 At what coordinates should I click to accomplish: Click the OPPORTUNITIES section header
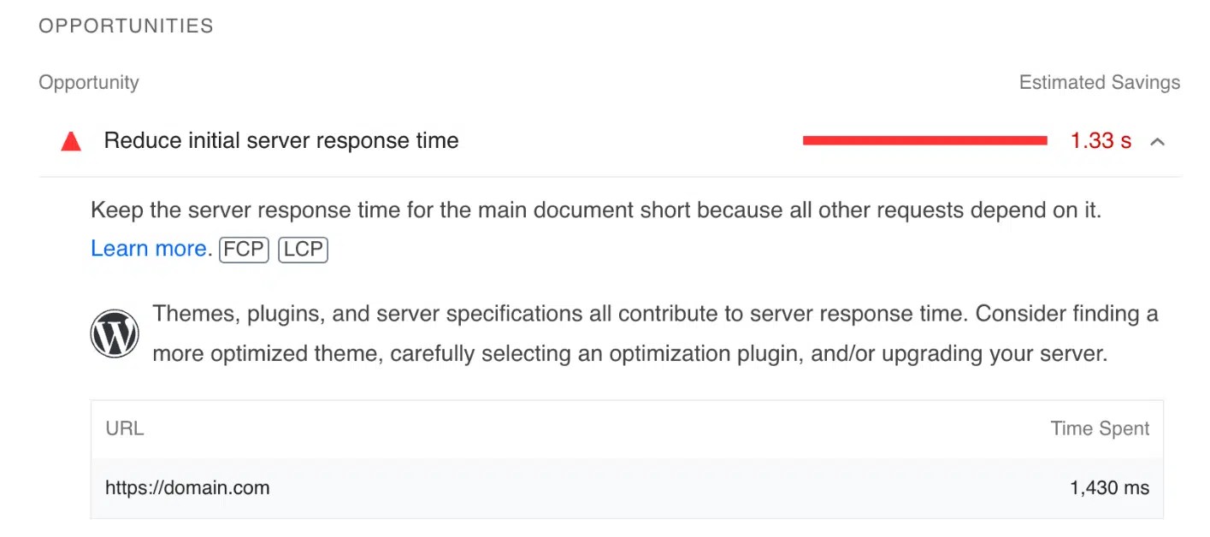126,26
